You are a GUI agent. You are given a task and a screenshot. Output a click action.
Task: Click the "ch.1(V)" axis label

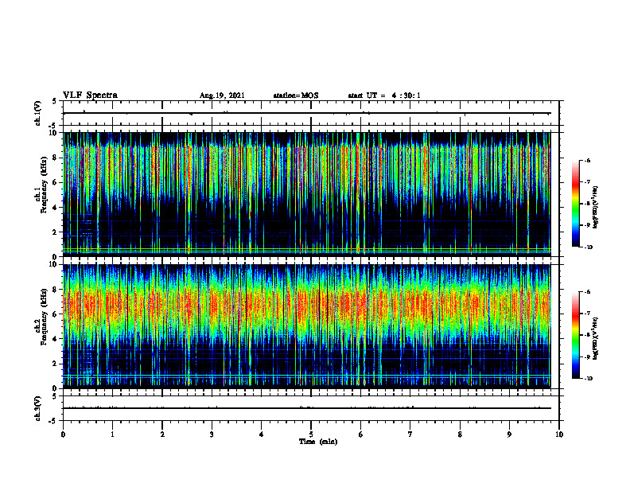click(37, 113)
